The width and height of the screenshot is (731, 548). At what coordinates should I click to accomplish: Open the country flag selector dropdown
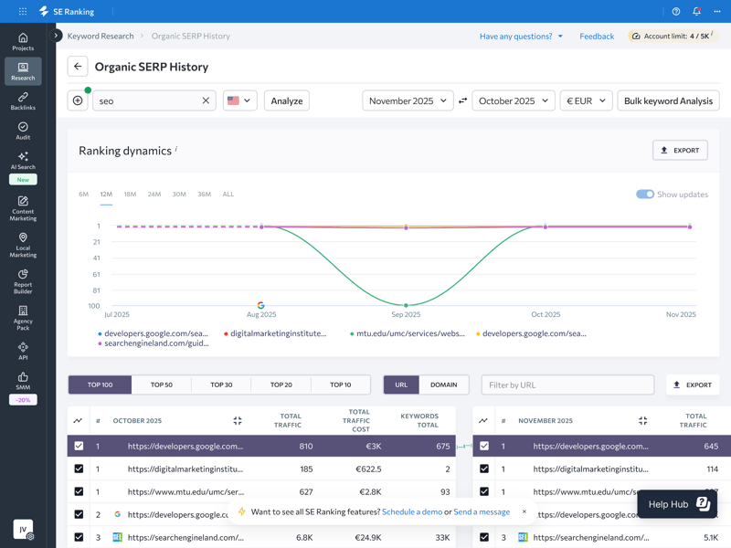point(239,100)
